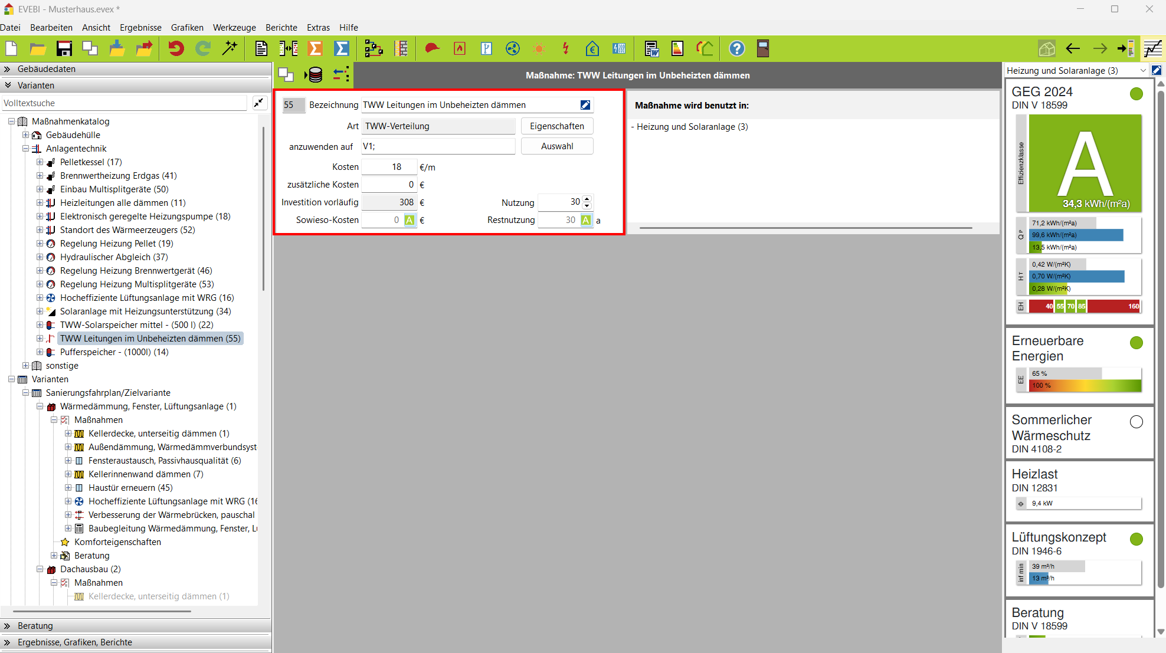Expand the Gebäudedaten panel section

pos(8,69)
